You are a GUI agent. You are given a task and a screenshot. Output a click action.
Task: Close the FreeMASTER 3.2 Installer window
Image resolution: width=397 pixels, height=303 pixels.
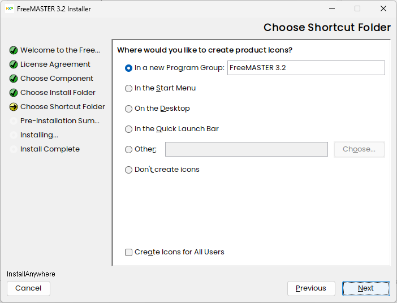click(x=383, y=8)
